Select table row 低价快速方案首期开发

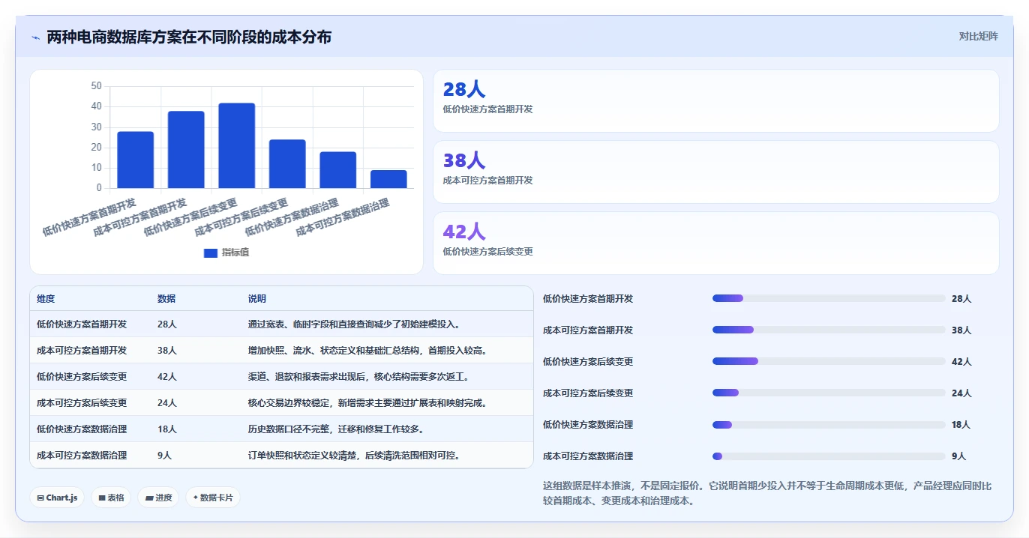click(x=281, y=324)
